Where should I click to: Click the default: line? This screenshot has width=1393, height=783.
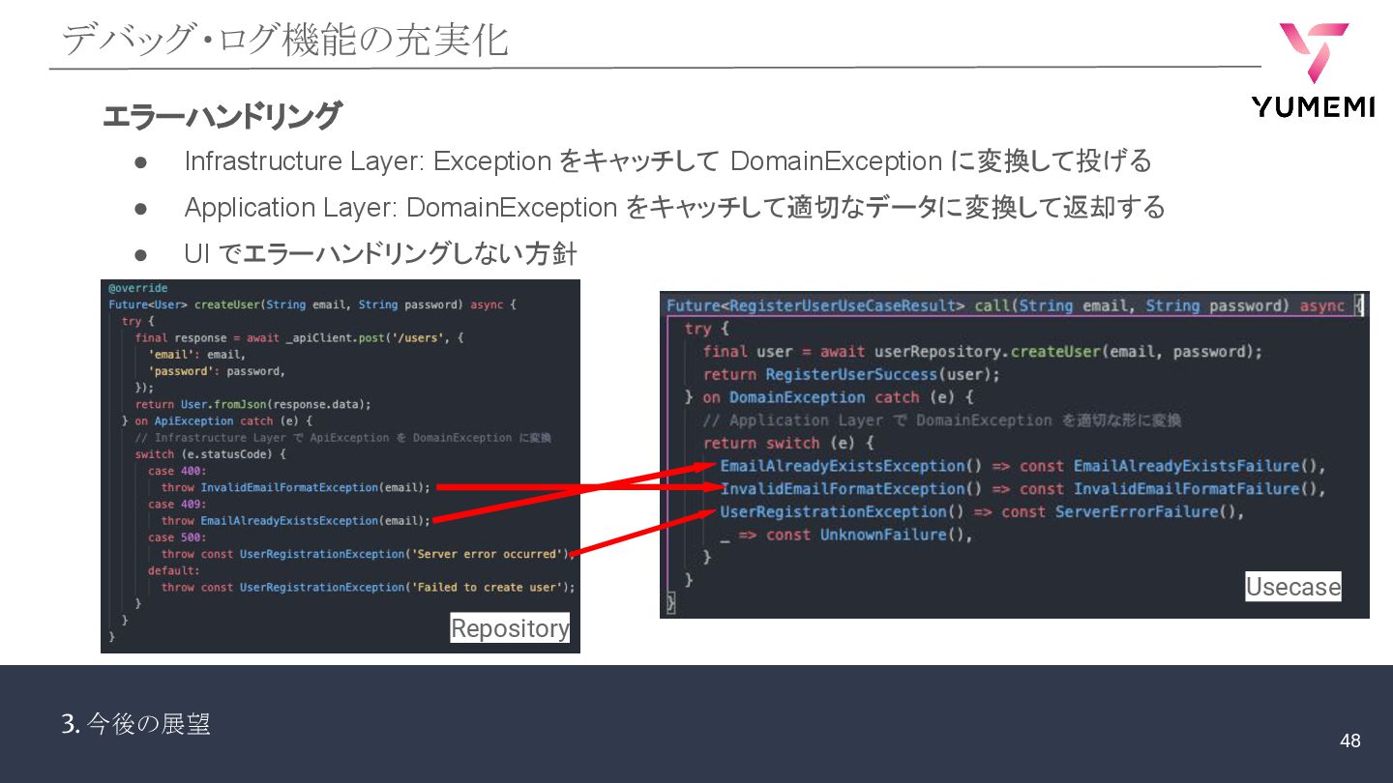(174, 570)
